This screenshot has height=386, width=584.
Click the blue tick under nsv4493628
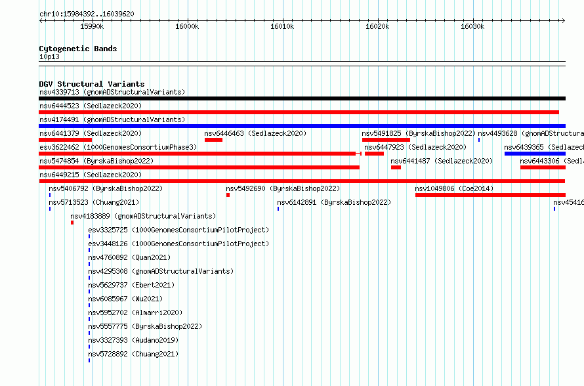pos(479,140)
